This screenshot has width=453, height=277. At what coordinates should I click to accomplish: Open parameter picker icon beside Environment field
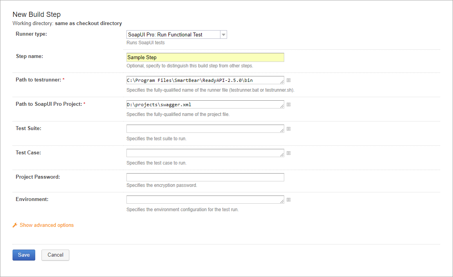point(288,199)
